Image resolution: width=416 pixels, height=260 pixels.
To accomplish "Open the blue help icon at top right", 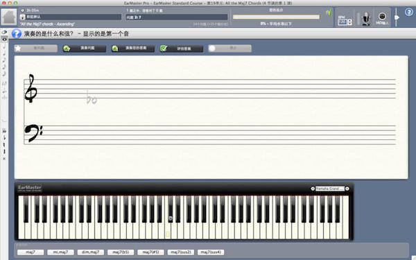I will pos(409,12).
